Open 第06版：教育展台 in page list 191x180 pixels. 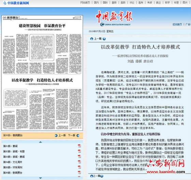[13, 172]
